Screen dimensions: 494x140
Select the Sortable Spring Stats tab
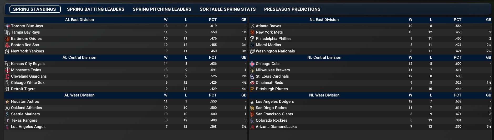coord(228,9)
